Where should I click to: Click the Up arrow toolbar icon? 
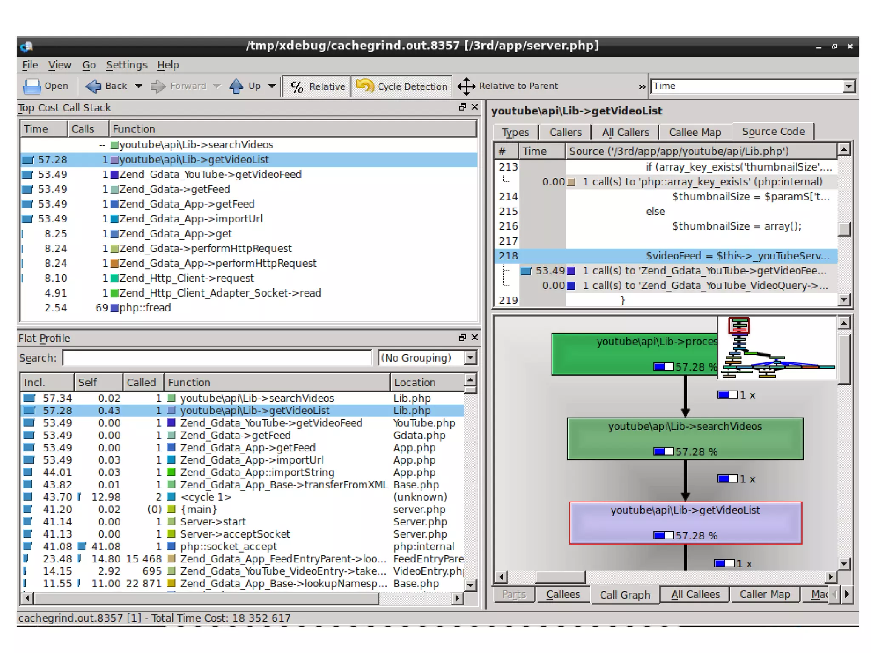point(236,86)
